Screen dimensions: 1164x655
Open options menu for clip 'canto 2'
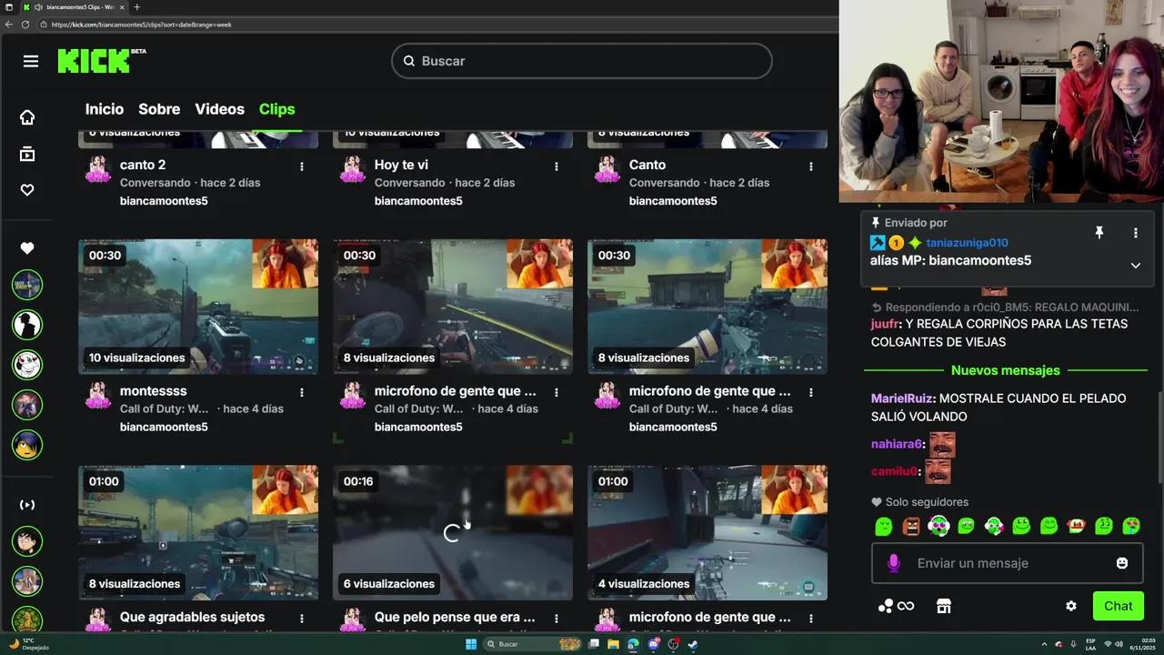[x=302, y=166]
